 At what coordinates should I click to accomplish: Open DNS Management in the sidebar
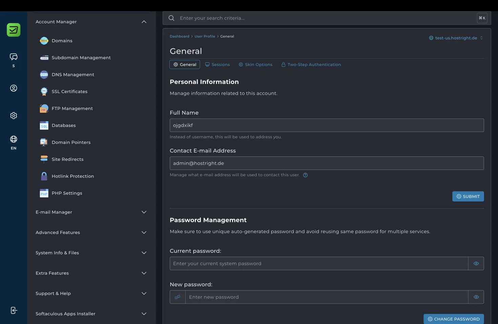click(73, 75)
